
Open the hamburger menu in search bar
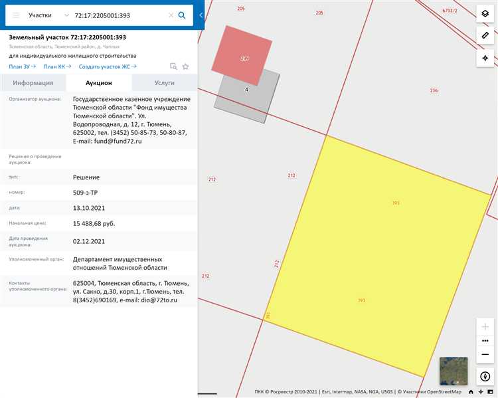click(x=17, y=15)
